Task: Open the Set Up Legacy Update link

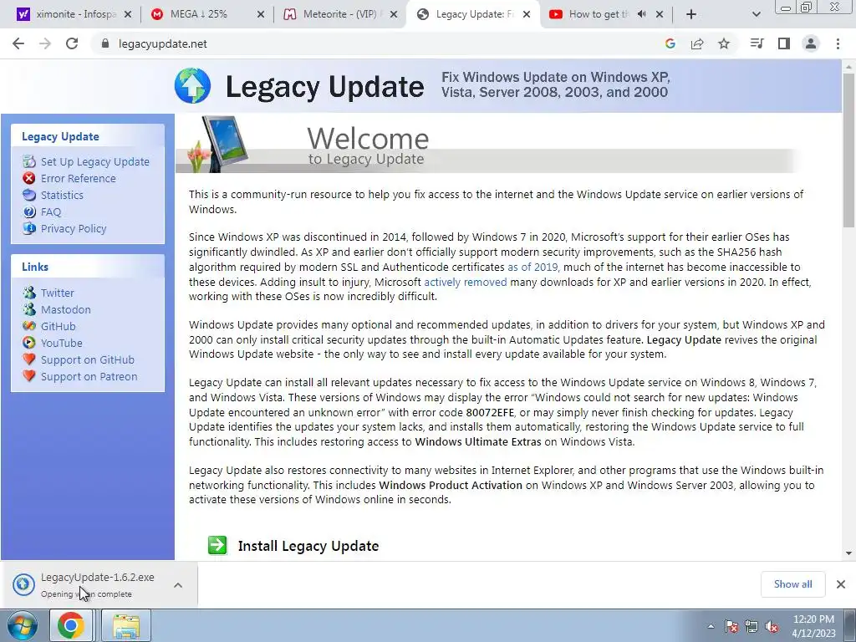Action: (95, 161)
